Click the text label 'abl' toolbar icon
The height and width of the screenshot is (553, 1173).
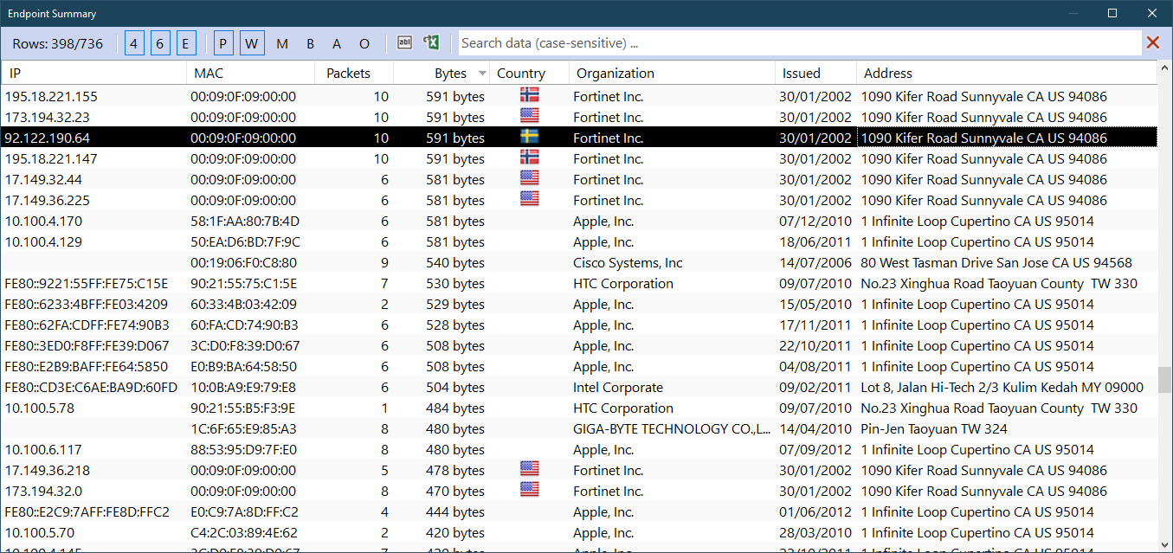tap(404, 42)
